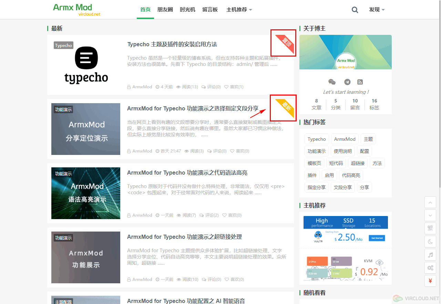Select the 文段分享 hot tag

pyautogui.click(x=343, y=187)
